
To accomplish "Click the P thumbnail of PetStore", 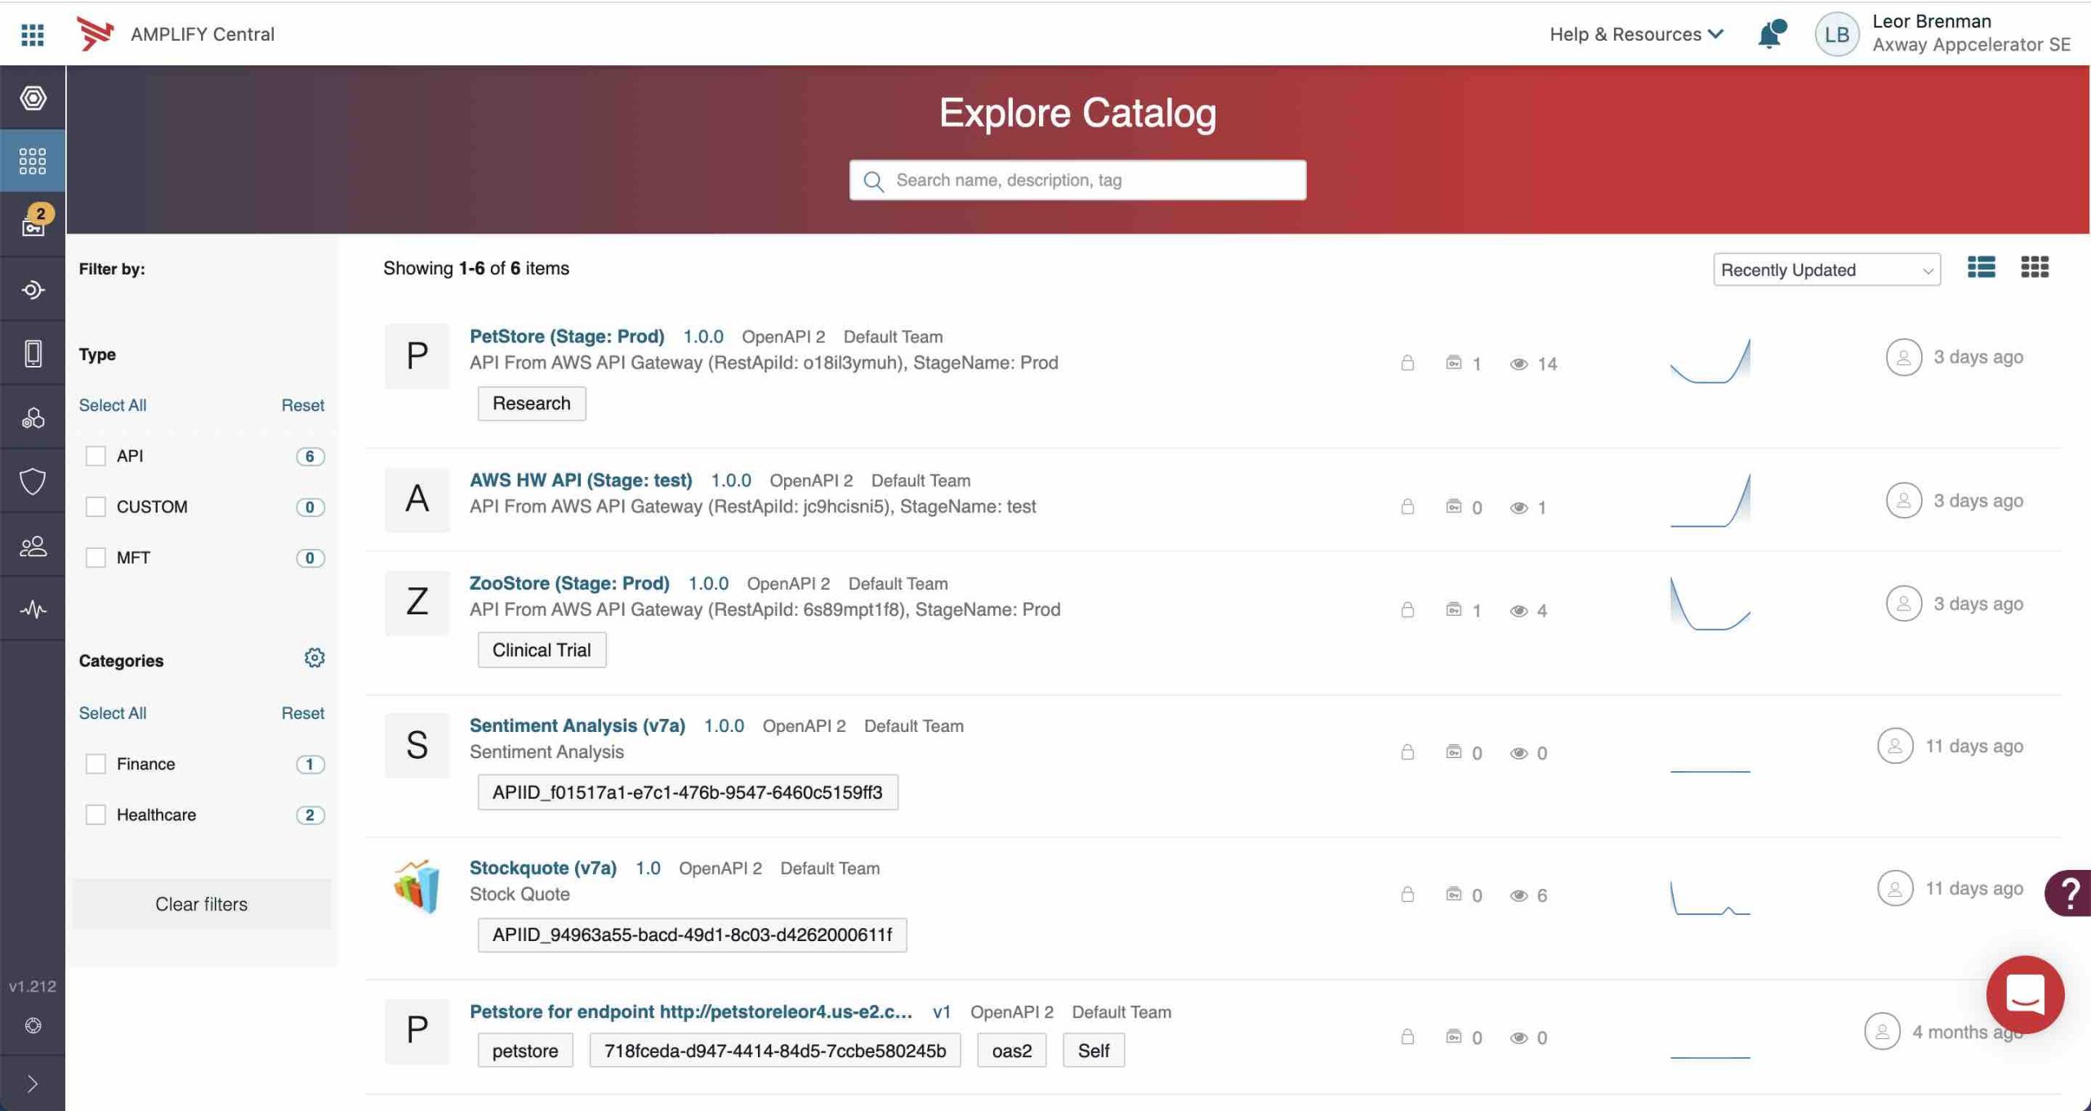I will (417, 356).
